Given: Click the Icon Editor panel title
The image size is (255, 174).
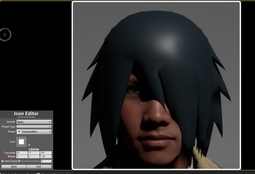Looking at the screenshot, I should (x=26, y=114).
